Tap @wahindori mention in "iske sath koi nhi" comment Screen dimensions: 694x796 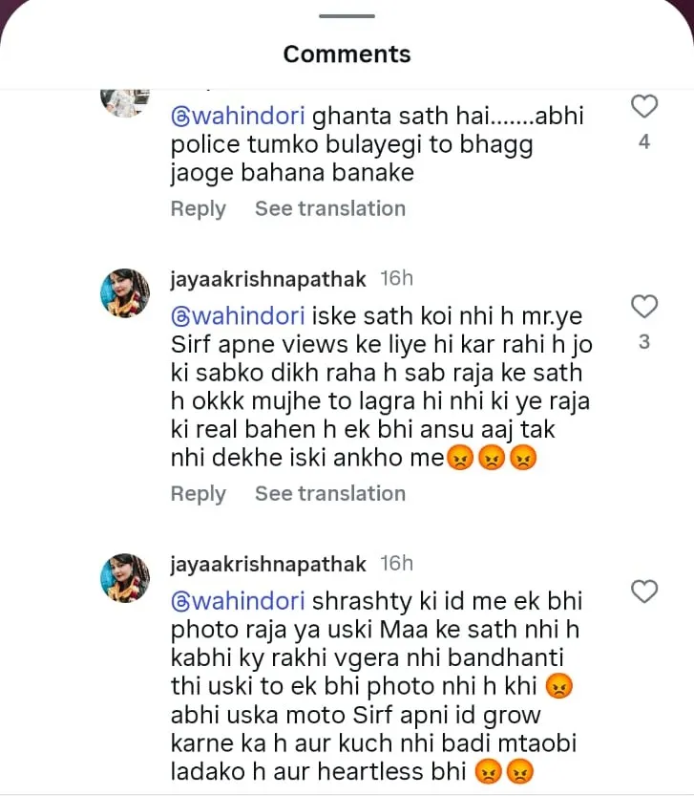point(238,315)
